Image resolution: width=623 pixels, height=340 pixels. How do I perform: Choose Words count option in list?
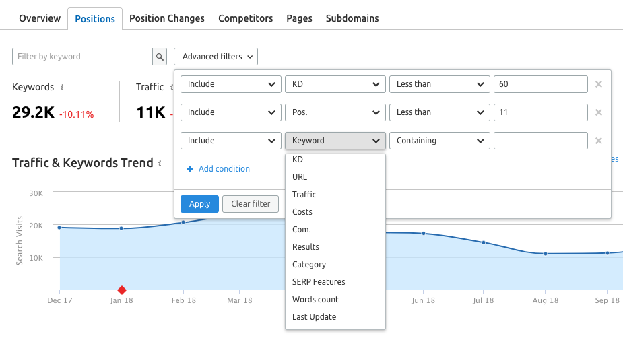(x=315, y=300)
